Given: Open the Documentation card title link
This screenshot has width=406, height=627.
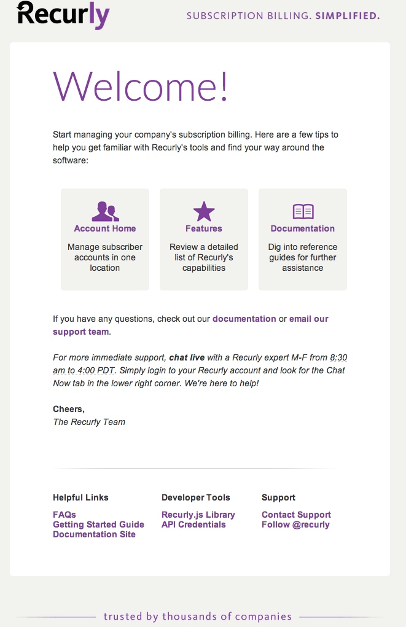Looking at the screenshot, I should coord(302,228).
